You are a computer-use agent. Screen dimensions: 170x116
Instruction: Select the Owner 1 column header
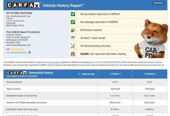(115, 74)
